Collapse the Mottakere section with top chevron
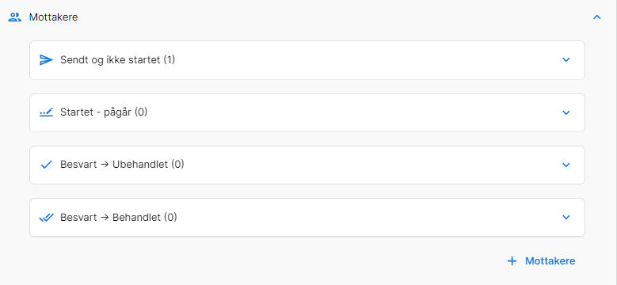Viewport: 617px width, 285px height. click(x=597, y=17)
